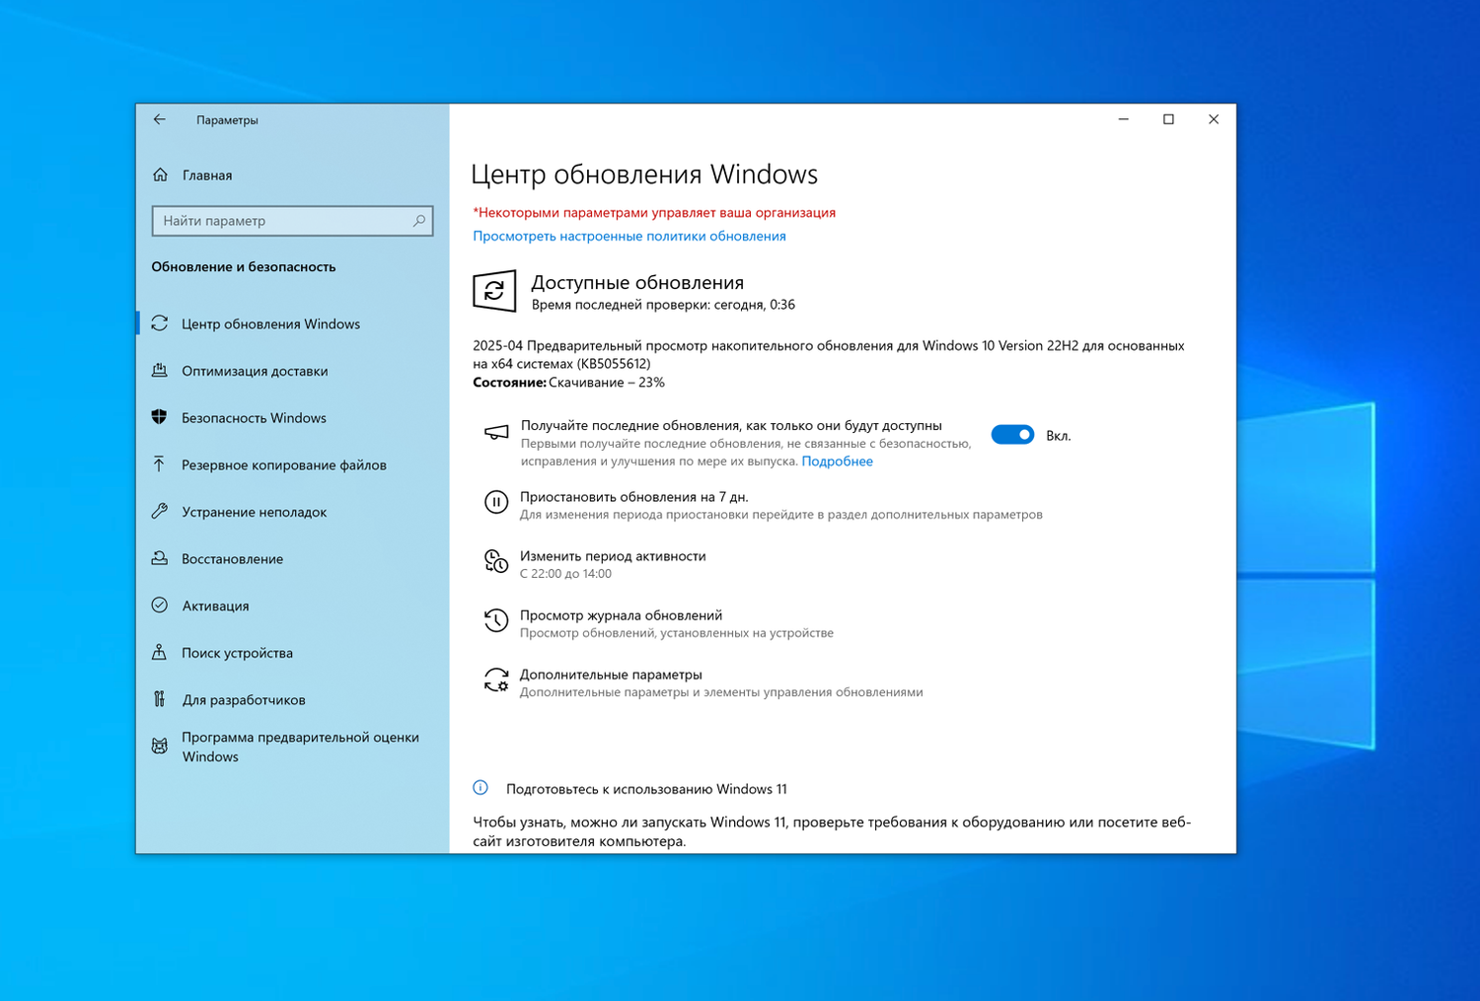Click the checkmark circle icon for Активация

click(x=160, y=606)
